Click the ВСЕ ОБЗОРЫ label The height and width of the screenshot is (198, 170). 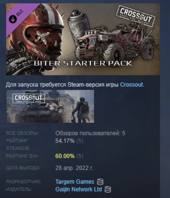[22, 133]
